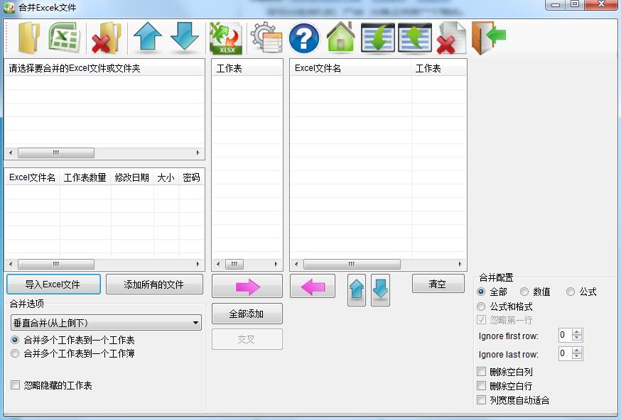Click 导入Excel文件 button

point(53,284)
